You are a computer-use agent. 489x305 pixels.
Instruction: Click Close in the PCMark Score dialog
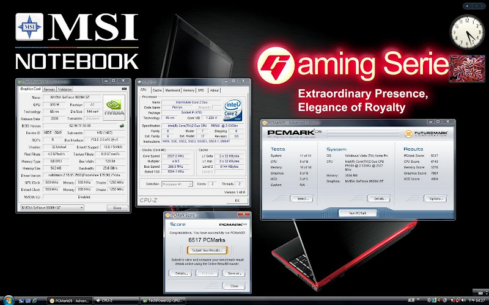click(234, 285)
